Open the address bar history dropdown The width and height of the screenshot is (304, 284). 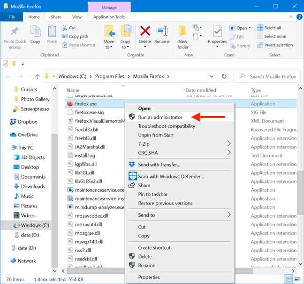pyautogui.click(x=213, y=76)
